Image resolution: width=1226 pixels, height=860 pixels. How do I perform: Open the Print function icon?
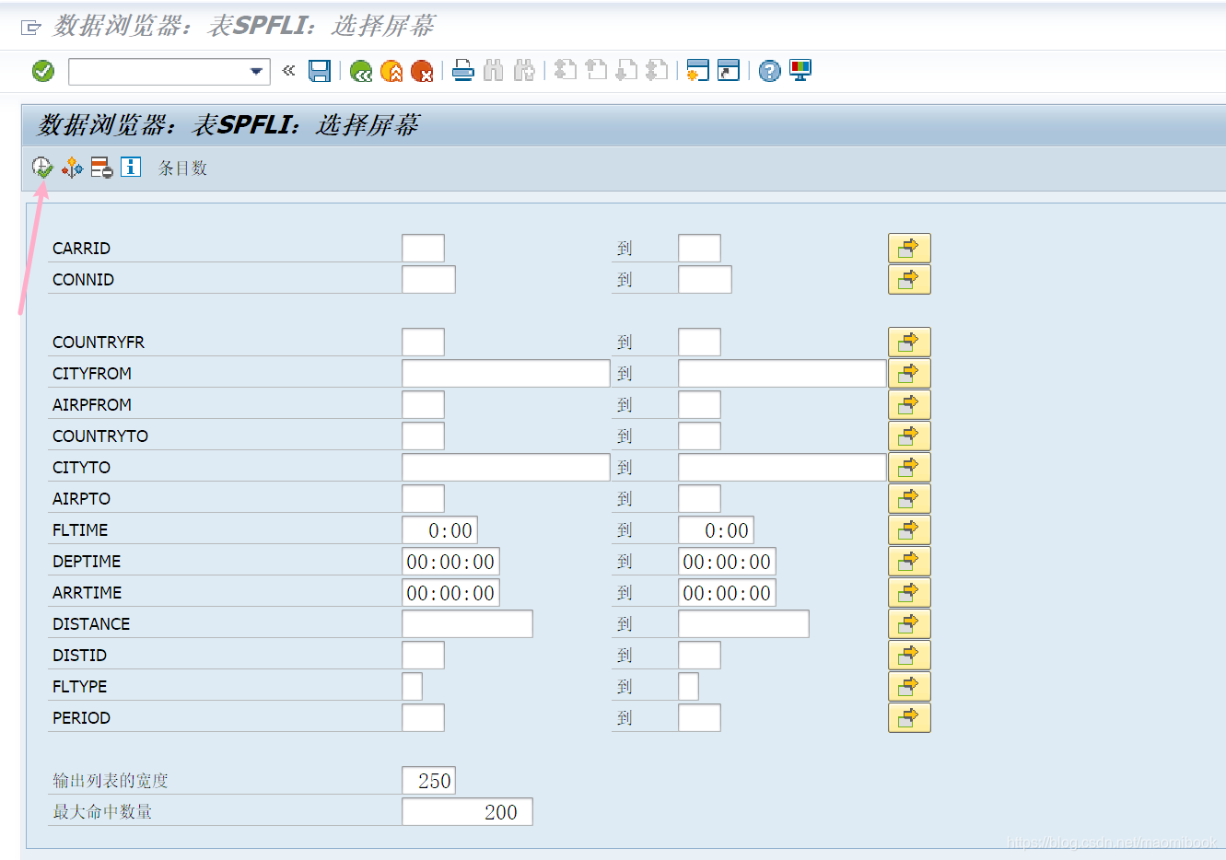462,71
